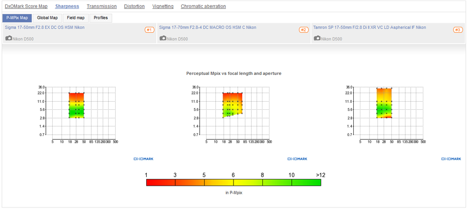Screen dimensions: 467x209
Task: Click the #3 rank badge
Action: [x=458, y=30]
